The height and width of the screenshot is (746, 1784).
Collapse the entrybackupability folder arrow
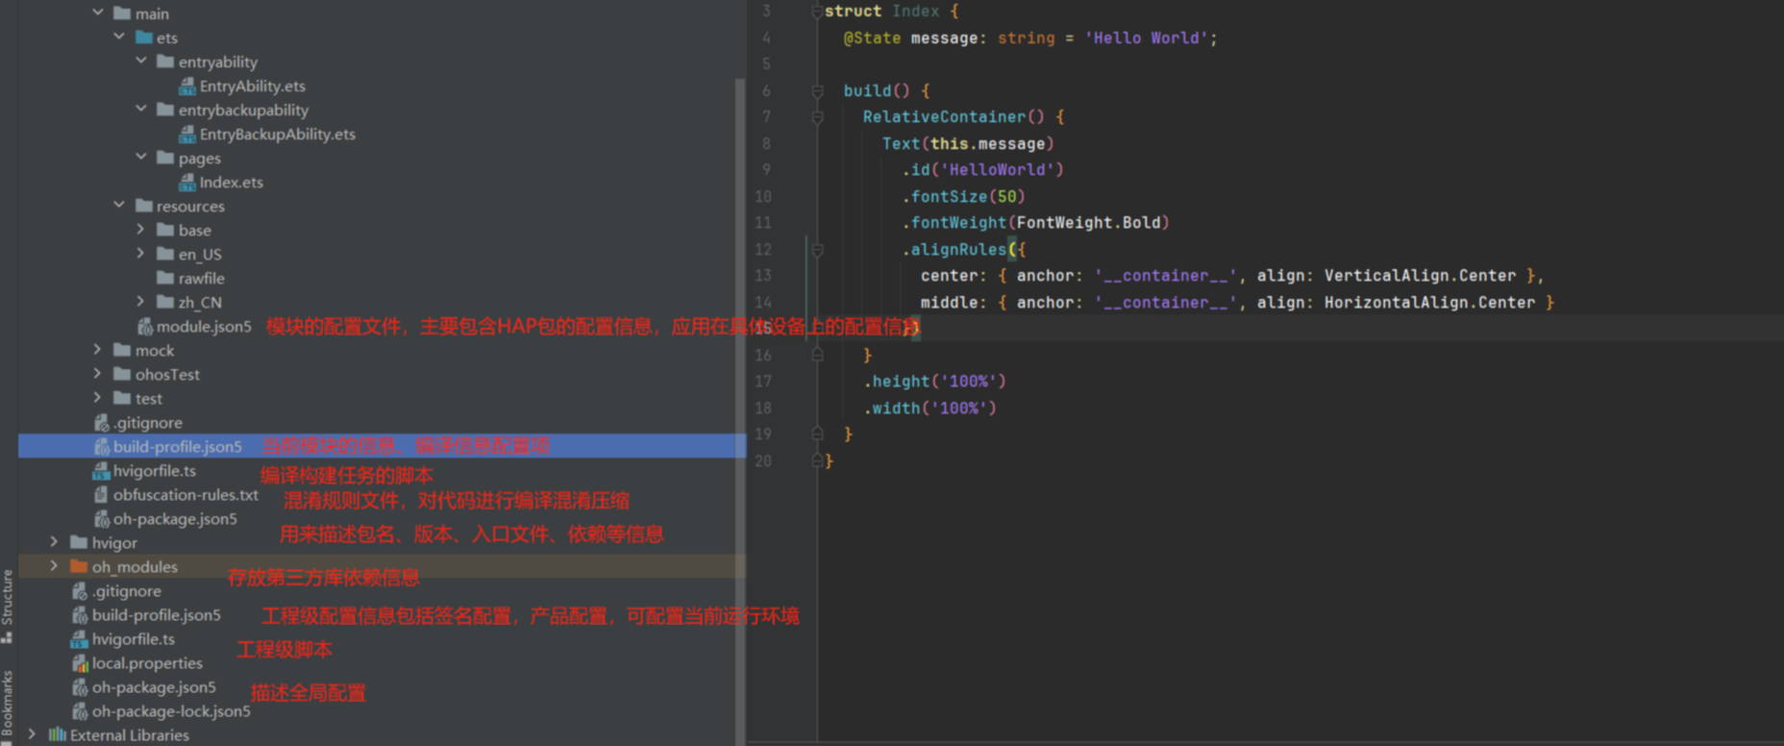pos(141,109)
